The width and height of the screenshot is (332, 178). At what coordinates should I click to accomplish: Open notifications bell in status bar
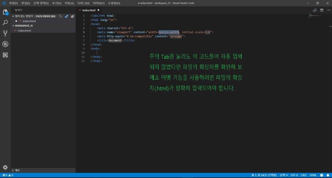pyautogui.click(x=328, y=175)
